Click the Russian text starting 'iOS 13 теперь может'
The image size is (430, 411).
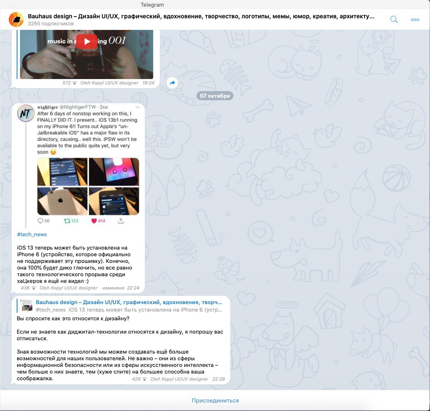tap(75, 265)
